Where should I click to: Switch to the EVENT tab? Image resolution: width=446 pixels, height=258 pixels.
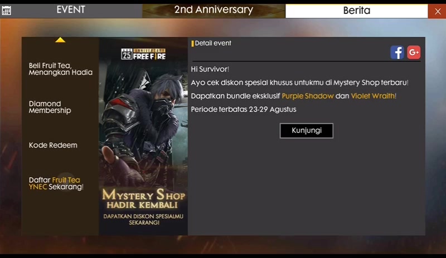(x=71, y=11)
